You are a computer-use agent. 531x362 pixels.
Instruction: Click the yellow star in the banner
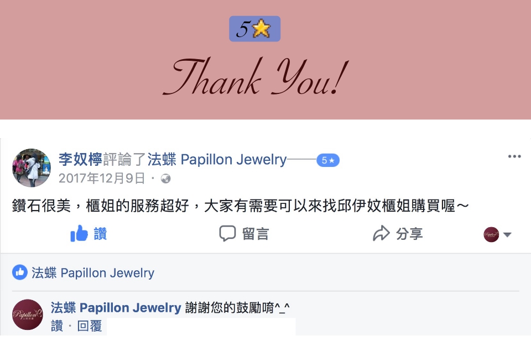262,29
